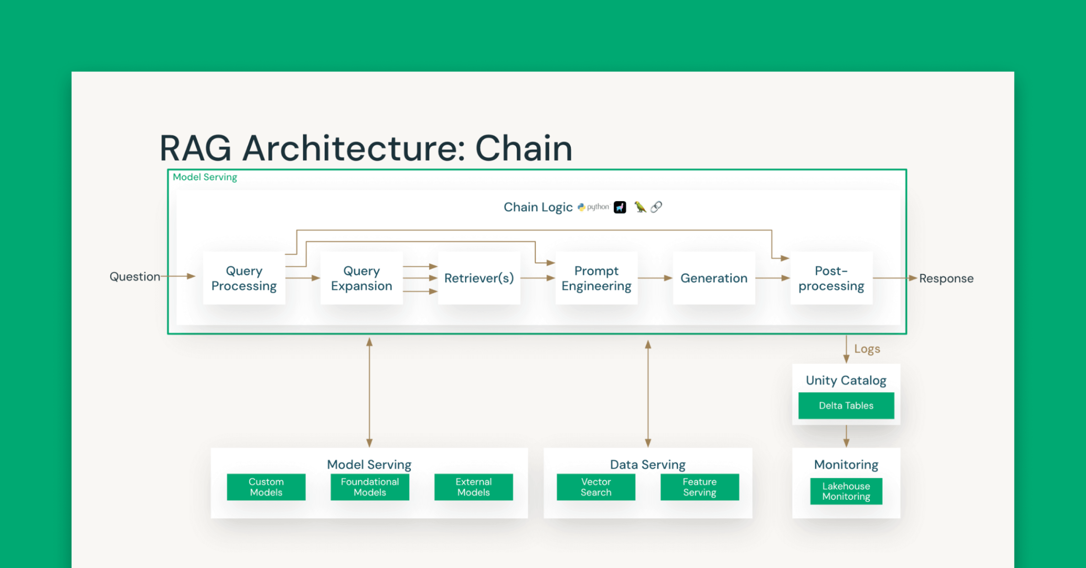Select the Prompt Engineering box
The image size is (1086, 568).
[596, 278]
